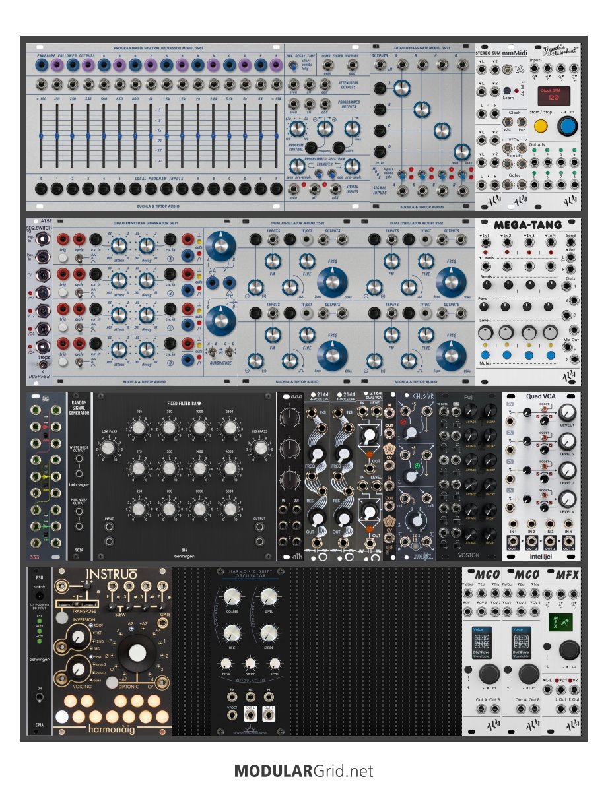Viewport: 608px width, 785px height.
Task: Click the blue encoder on Pamela's PRO Workout
Action: point(566,127)
